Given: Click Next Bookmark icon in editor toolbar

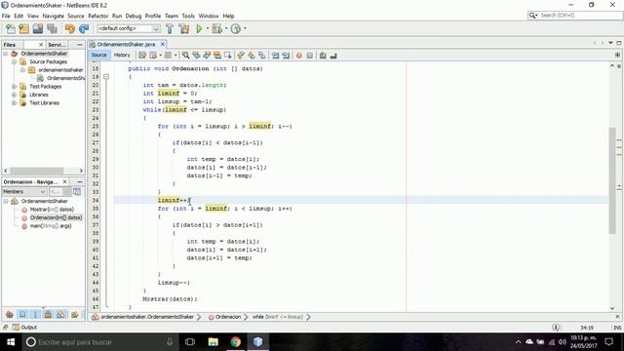Looking at the screenshot, I should point(252,56).
